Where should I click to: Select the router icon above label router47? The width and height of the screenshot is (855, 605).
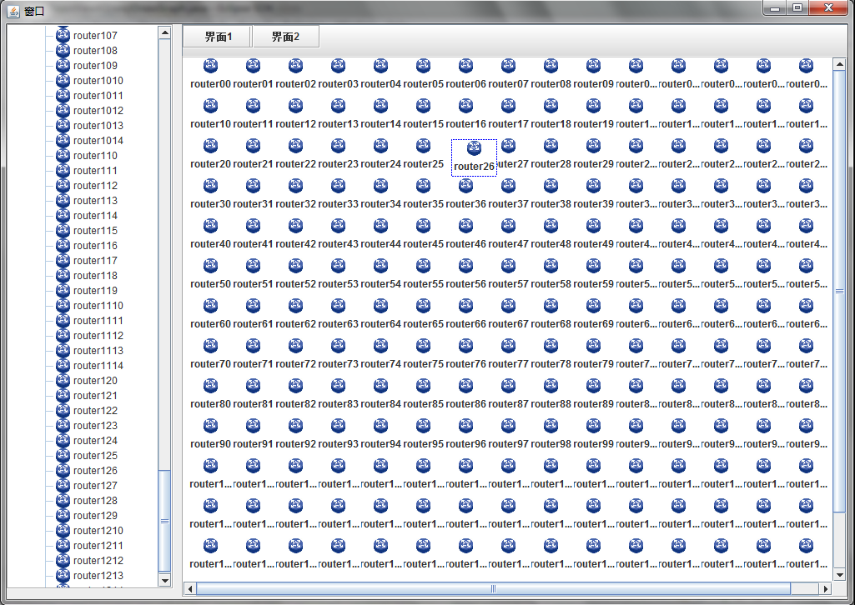[508, 226]
